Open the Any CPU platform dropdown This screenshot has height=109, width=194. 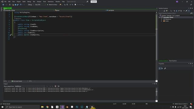[x=40, y=5]
